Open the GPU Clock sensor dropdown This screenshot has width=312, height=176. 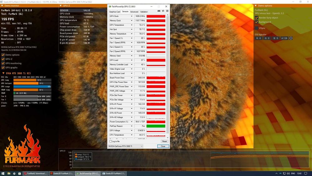131,16
